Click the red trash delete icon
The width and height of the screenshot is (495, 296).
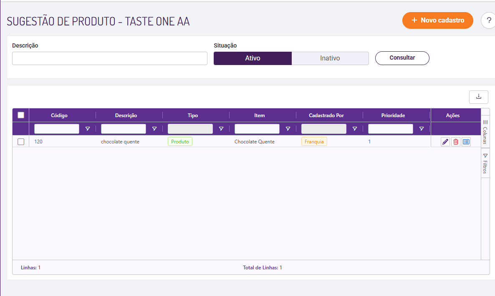point(456,142)
